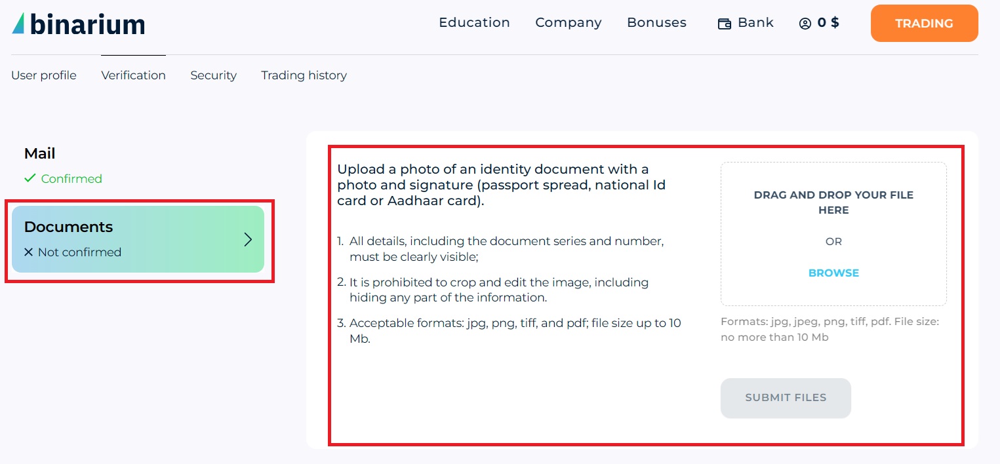Image resolution: width=1000 pixels, height=464 pixels.
Task: Open the Trading history tab
Action: click(x=304, y=75)
